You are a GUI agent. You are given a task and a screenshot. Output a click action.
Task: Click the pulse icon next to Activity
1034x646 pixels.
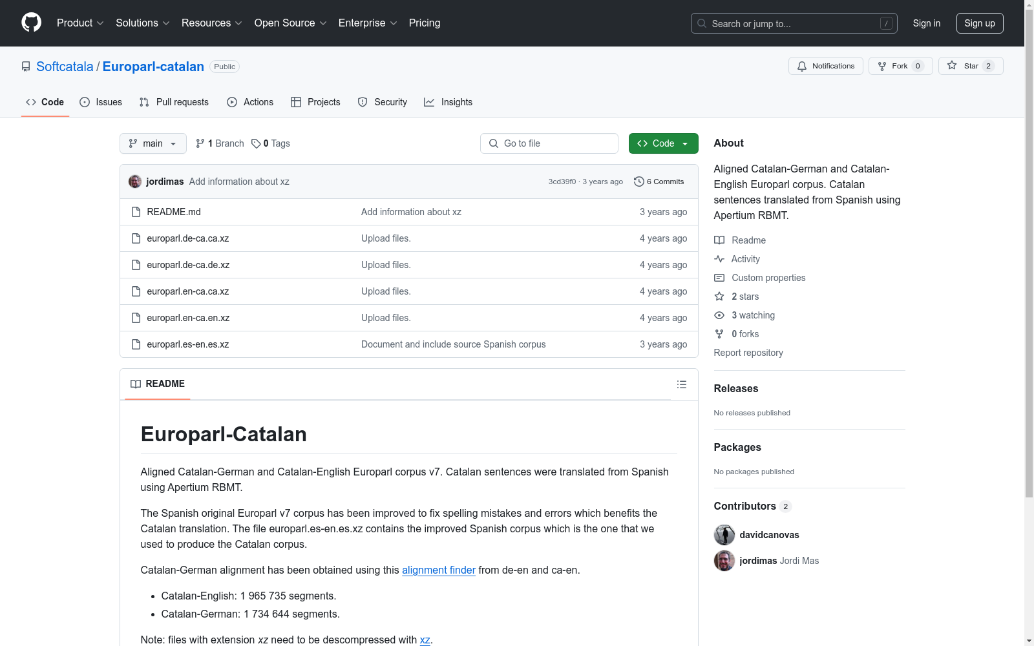pos(719,259)
